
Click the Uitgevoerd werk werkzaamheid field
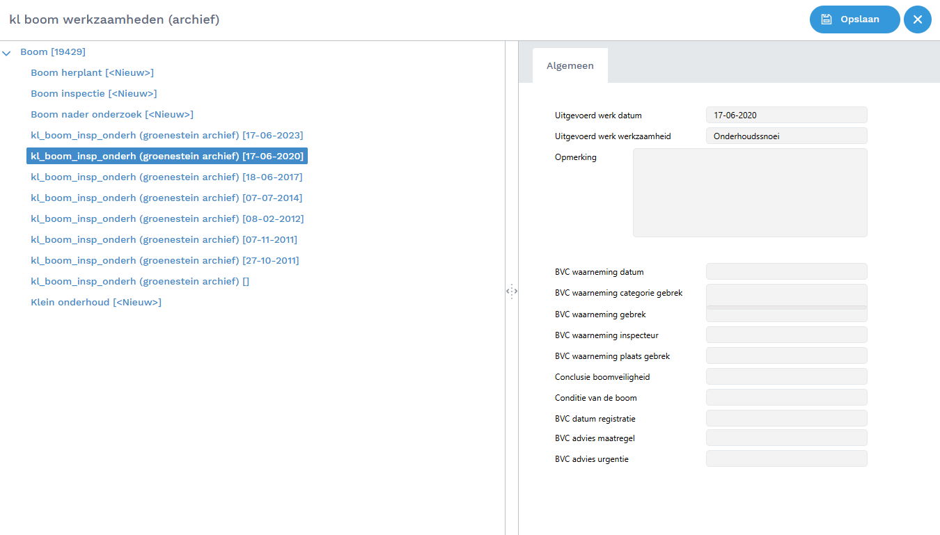786,136
